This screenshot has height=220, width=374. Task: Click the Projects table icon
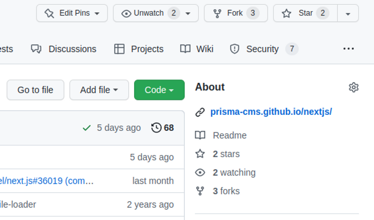[119, 49]
